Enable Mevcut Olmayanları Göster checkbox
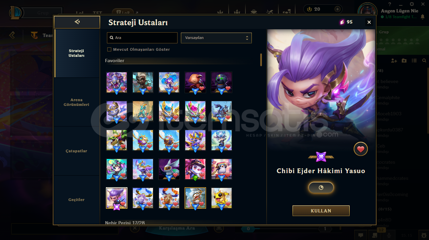 [109, 49]
